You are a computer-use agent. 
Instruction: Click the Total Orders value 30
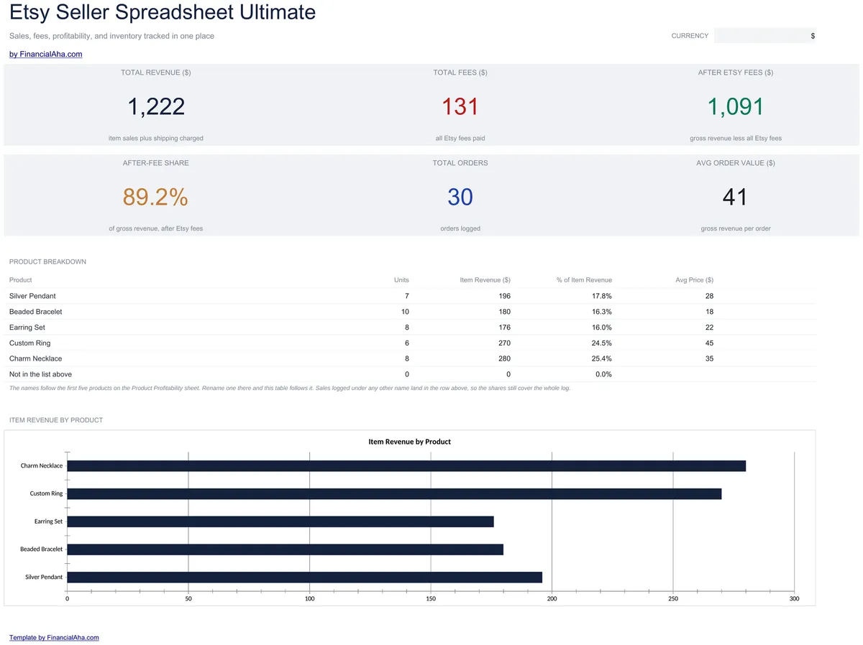pos(460,197)
